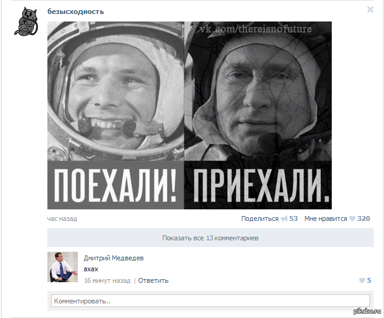Viewport: 384px width, 318px height.
Task: View the 320 likes count
Action: click(363, 218)
